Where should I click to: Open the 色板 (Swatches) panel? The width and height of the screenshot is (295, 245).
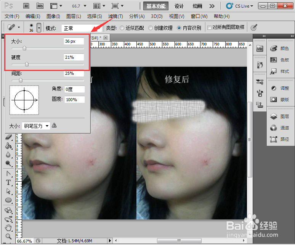pyautogui.click(x=280, y=60)
